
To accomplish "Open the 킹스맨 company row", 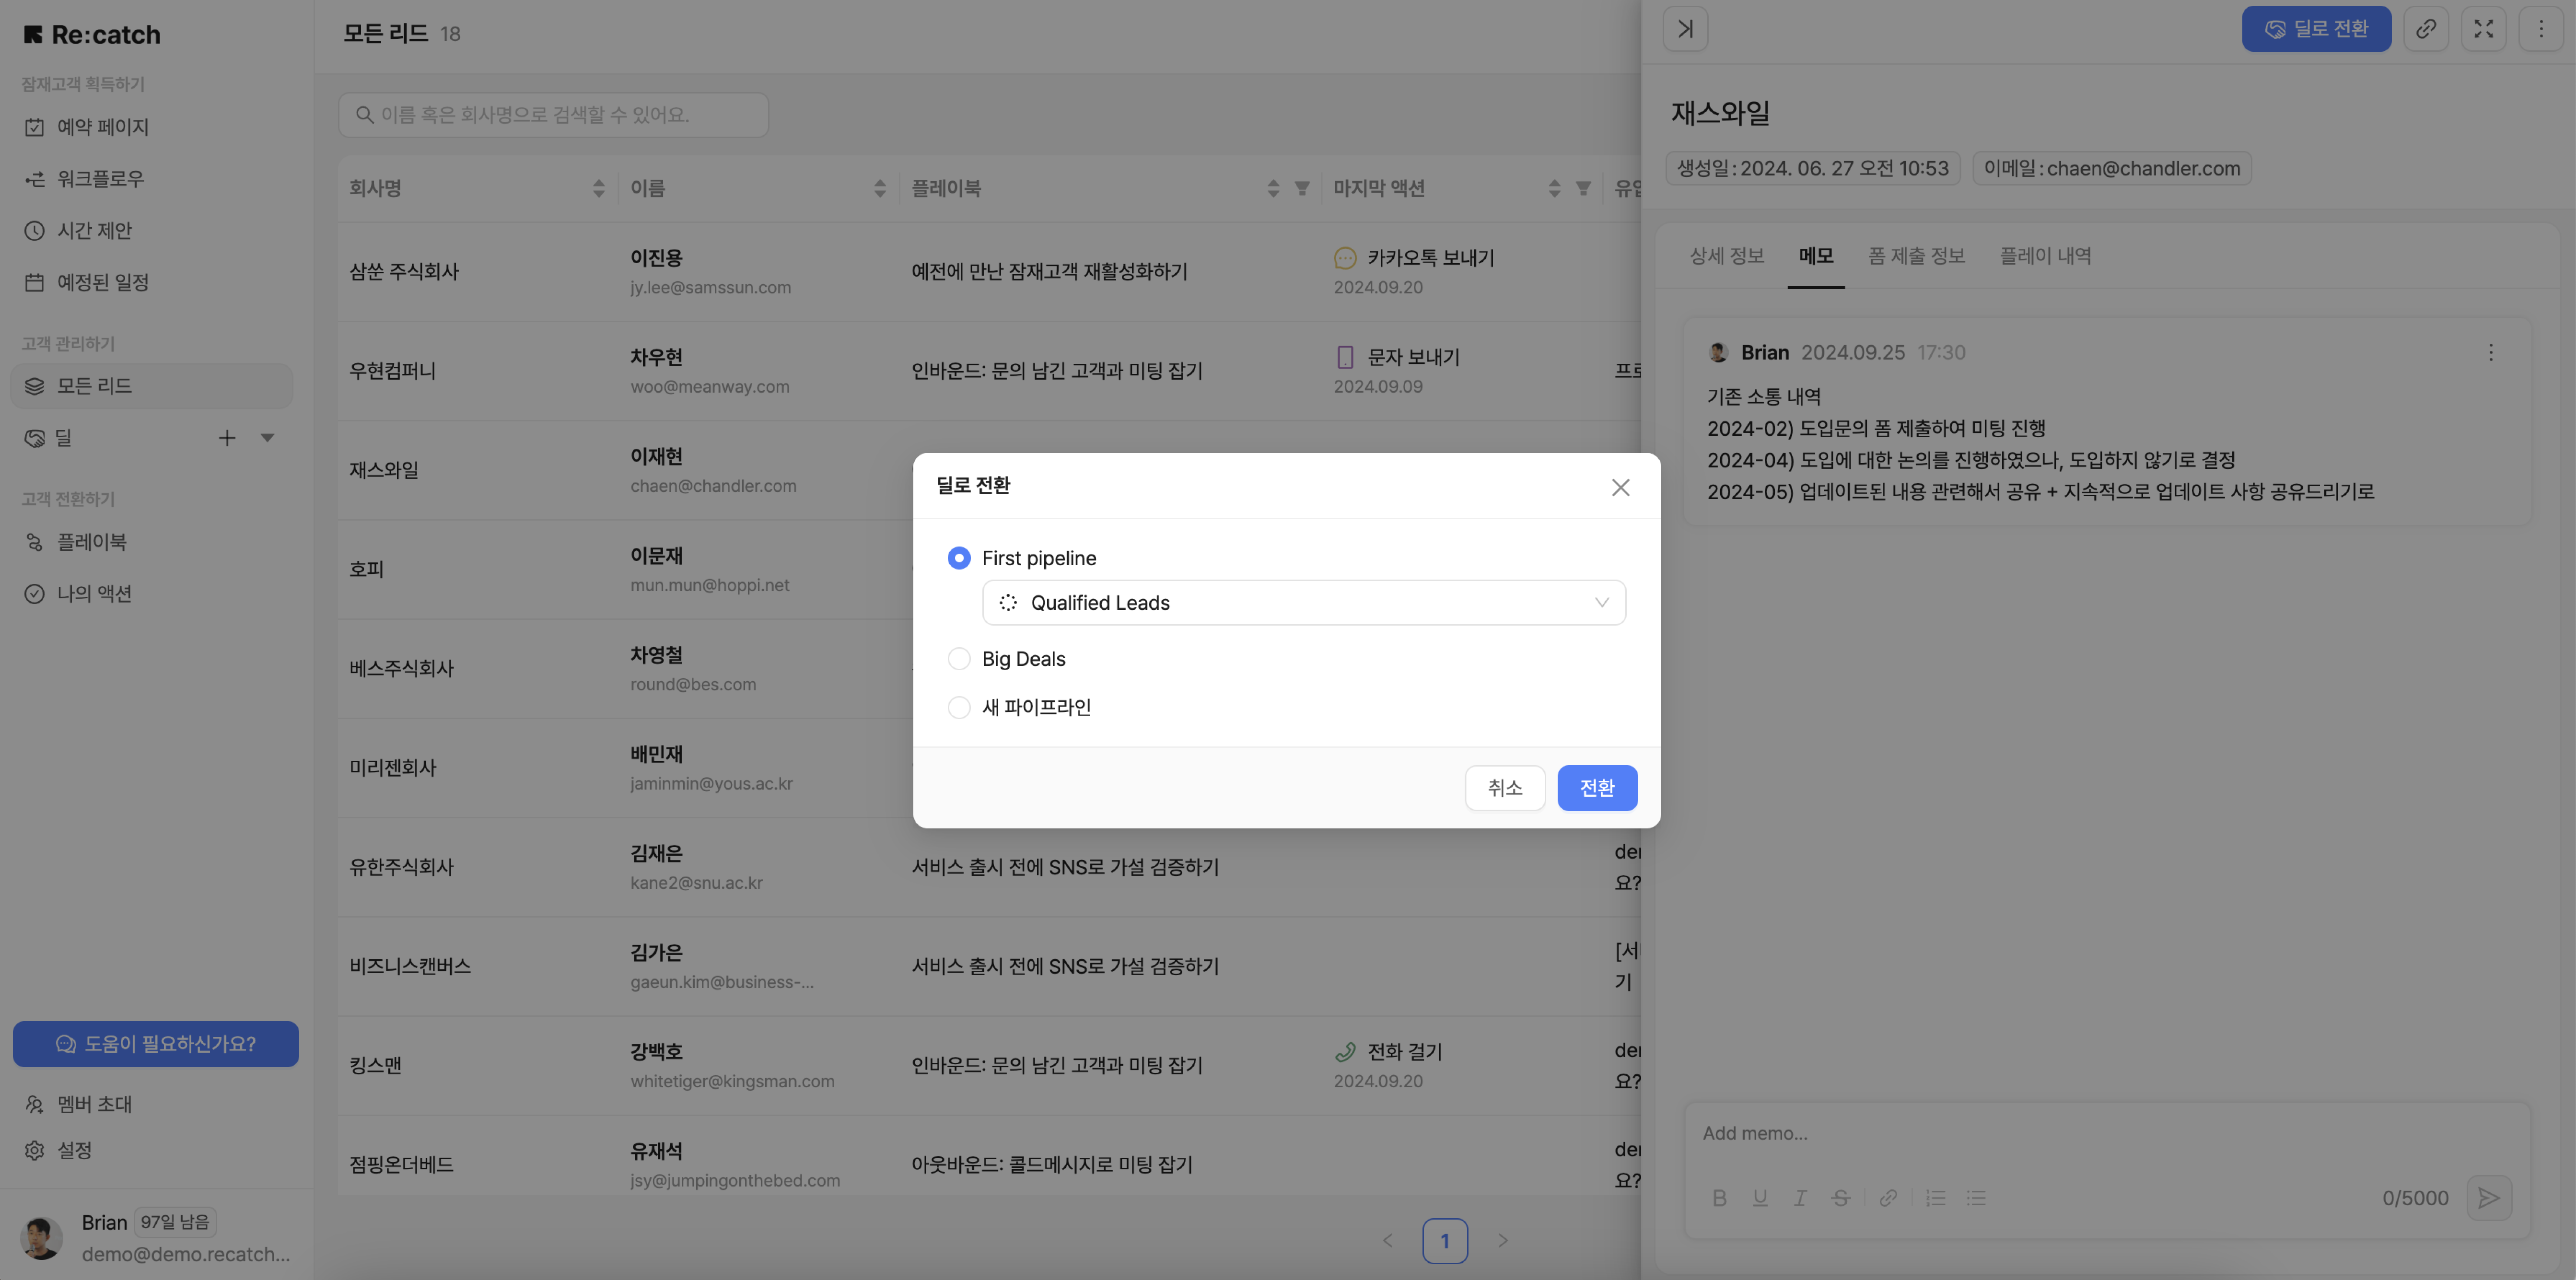I will 988,1066.
